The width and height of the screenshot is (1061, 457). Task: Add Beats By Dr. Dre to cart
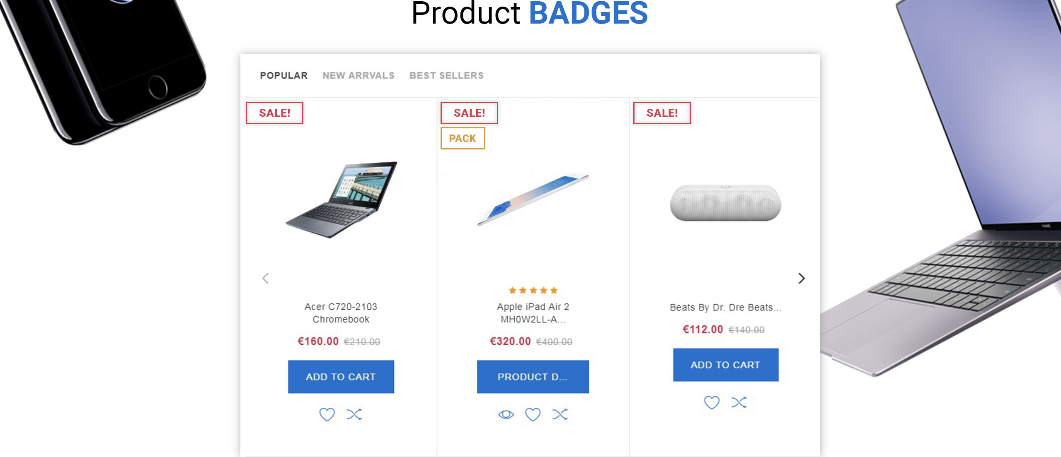pos(726,365)
